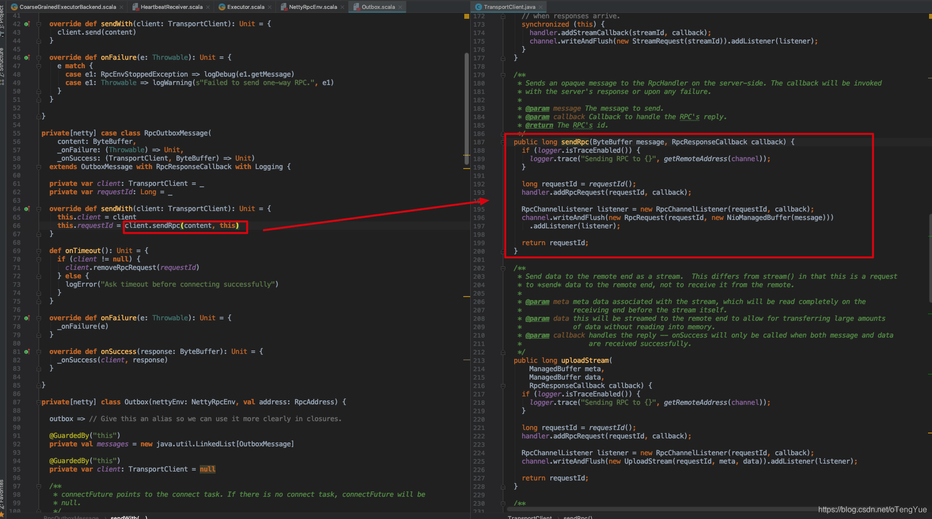Screen dimensions: 932x519
Task: Collapse the RpcOutboxMessage class fold on line 59
Action: tap(39, 167)
